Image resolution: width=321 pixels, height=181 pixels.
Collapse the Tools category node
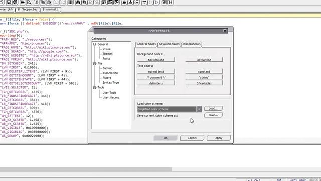click(95, 87)
